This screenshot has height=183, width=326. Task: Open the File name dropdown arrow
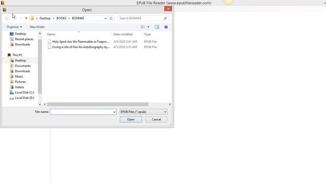click(x=114, y=112)
